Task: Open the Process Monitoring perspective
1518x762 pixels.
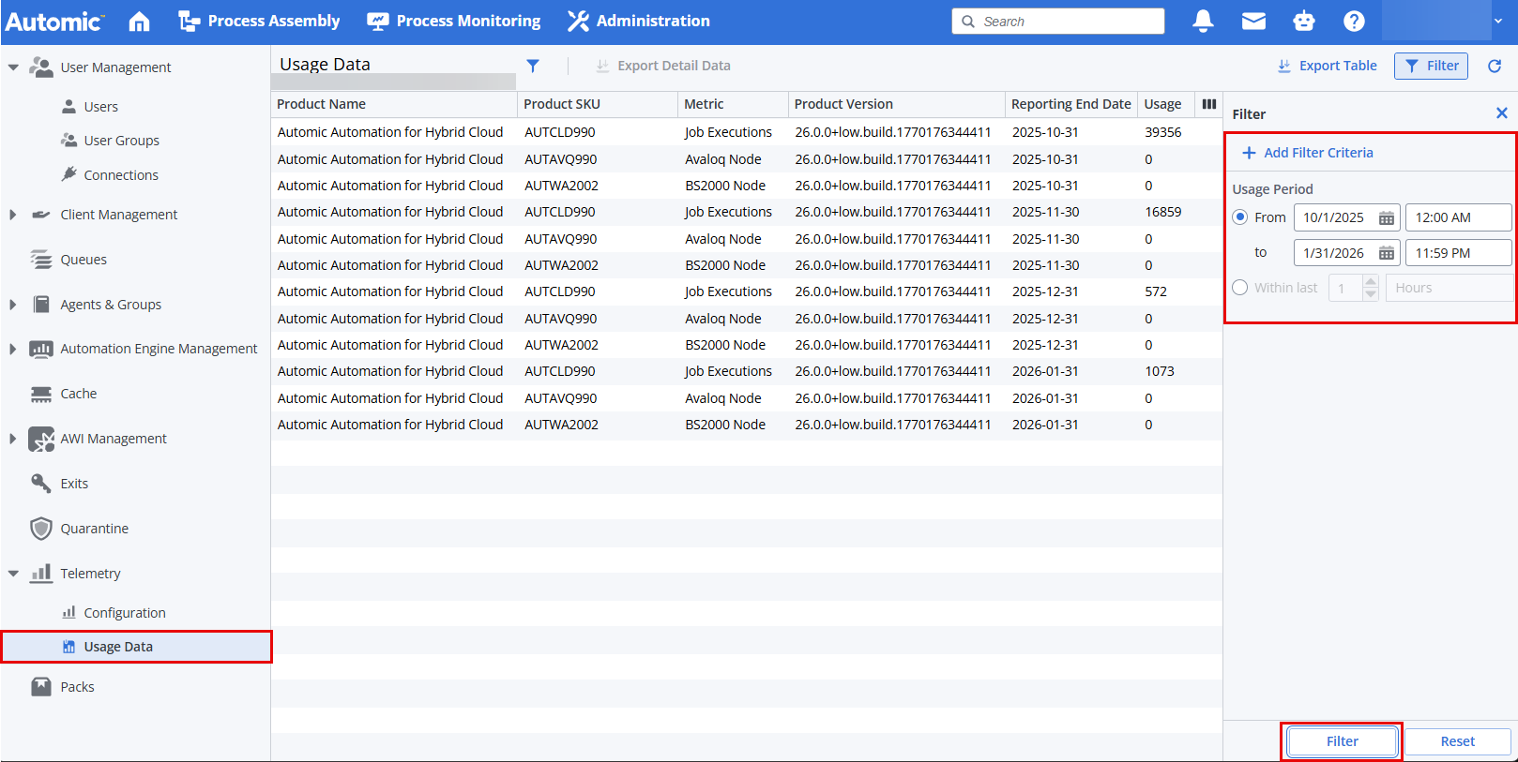Action: [454, 21]
